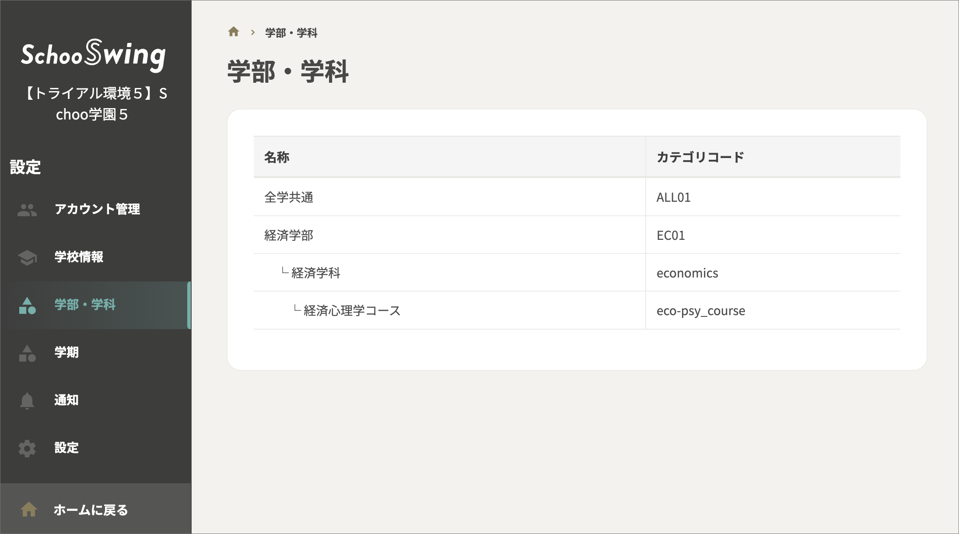Open the アカウント管理 menu entry
Screen dimensions: 959x534
click(x=97, y=210)
